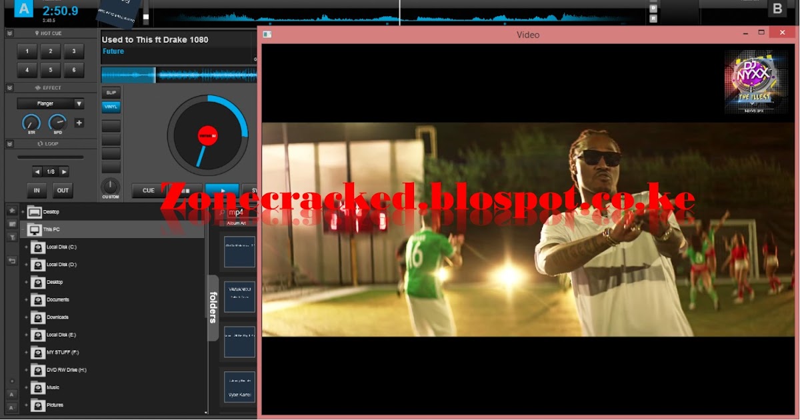
Task: Toggle first blank pad below VINYL
Action: pyautogui.click(x=111, y=125)
